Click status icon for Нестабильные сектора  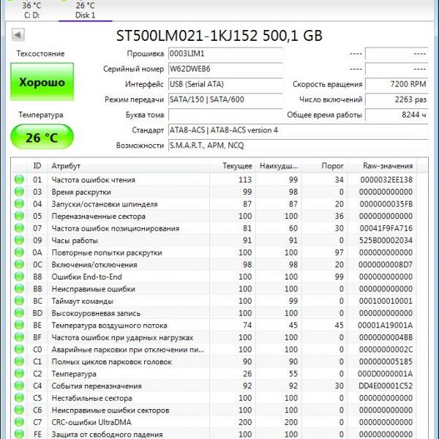[19, 398]
